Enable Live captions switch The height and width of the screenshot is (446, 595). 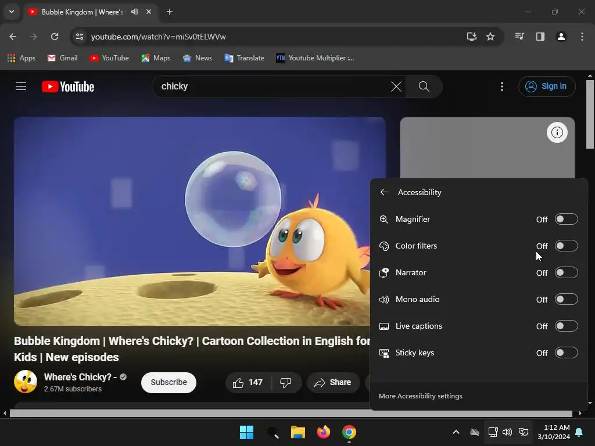pyautogui.click(x=566, y=326)
